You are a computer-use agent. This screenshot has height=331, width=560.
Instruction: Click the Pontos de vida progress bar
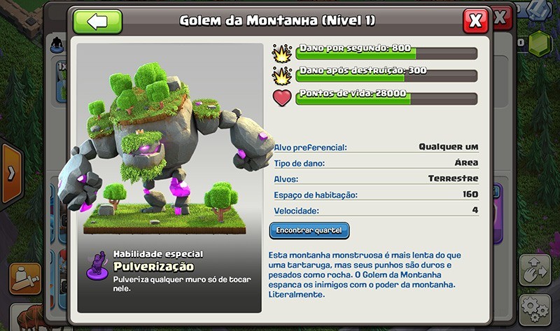[386, 98]
